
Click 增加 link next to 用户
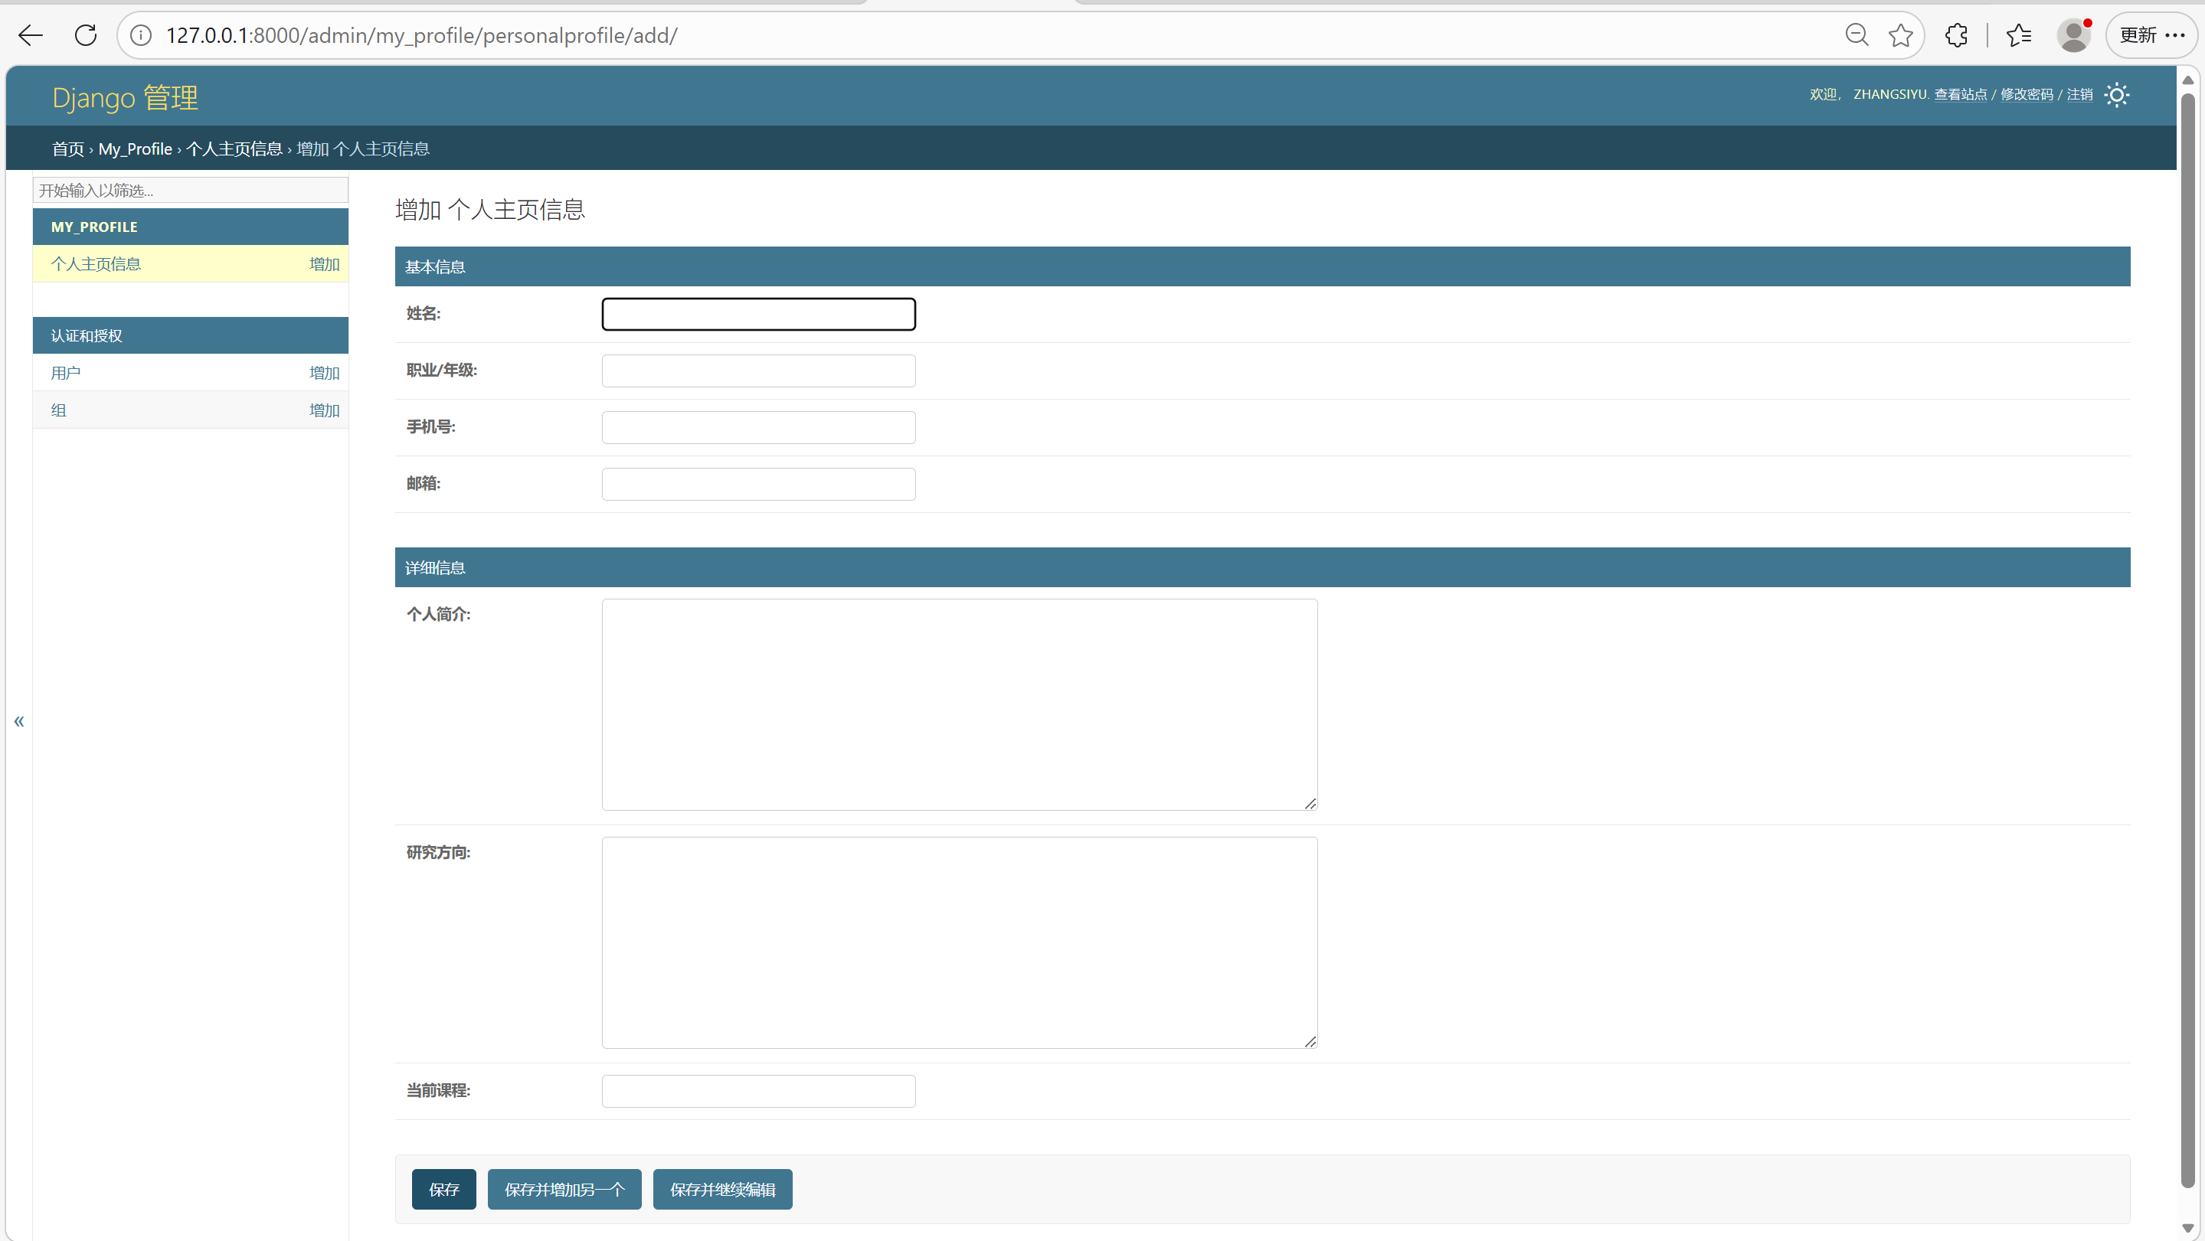point(323,373)
